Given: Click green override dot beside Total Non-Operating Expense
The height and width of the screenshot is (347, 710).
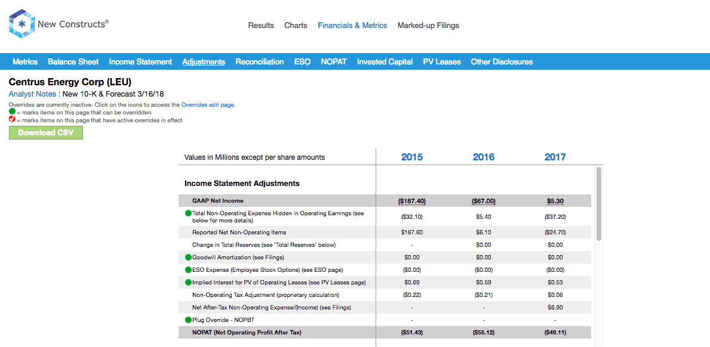Looking at the screenshot, I should 188,213.
